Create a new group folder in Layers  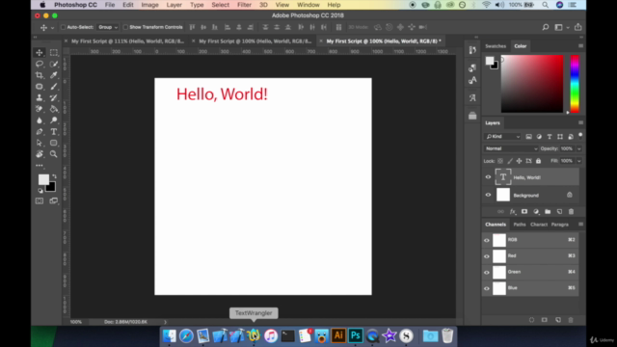tap(548, 212)
